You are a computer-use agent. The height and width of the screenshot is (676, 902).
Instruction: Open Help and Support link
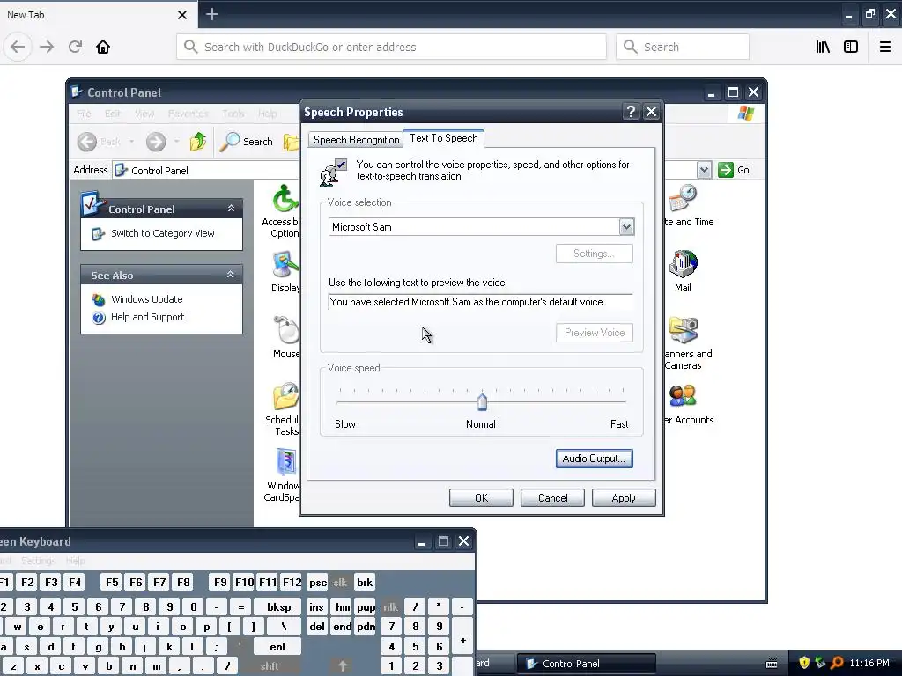tap(147, 317)
